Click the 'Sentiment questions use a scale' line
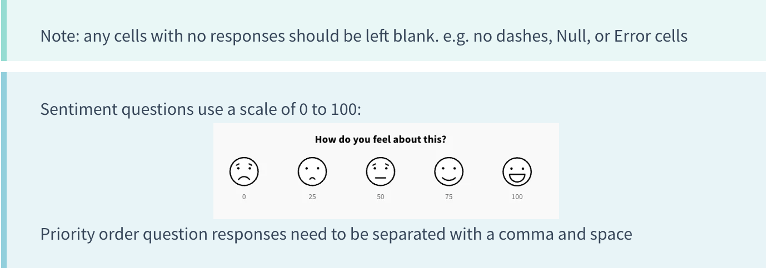This screenshot has height=268, width=768. 201,109
